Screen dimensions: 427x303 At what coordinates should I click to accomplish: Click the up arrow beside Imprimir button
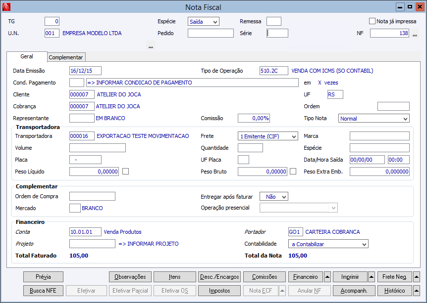click(x=372, y=277)
